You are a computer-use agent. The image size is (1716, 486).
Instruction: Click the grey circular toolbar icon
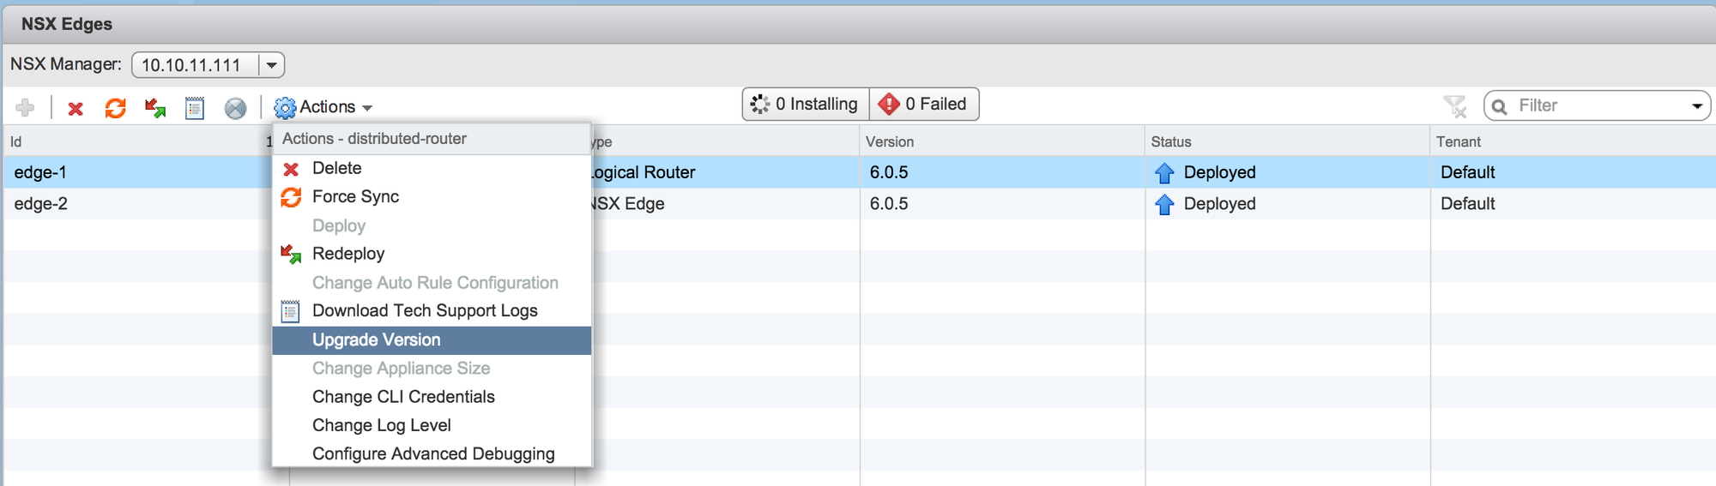coord(235,108)
